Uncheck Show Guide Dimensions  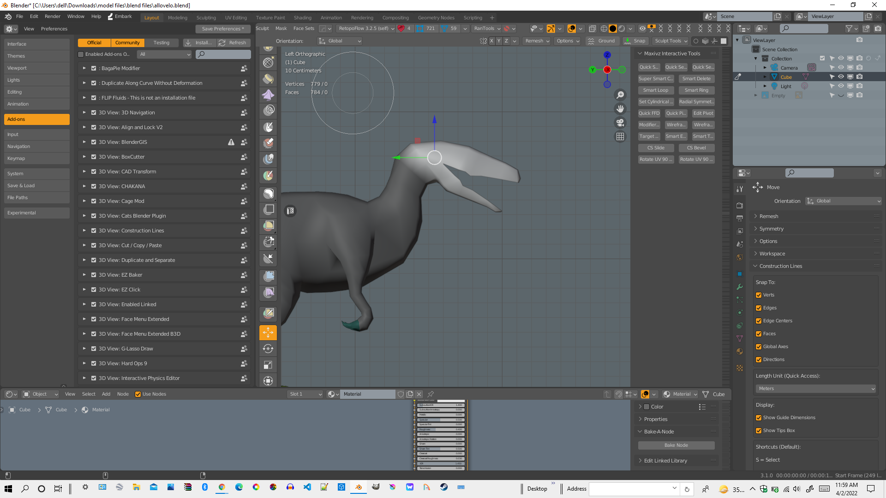759,418
